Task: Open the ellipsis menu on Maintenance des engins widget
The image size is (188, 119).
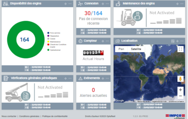Action: click(x=182, y=4)
